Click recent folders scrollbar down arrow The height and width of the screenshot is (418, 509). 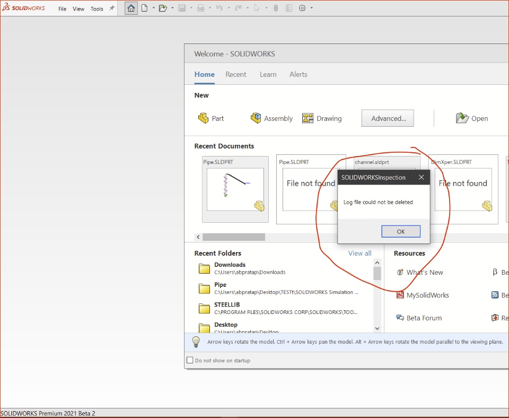pyautogui.click(x=377, y=328)
